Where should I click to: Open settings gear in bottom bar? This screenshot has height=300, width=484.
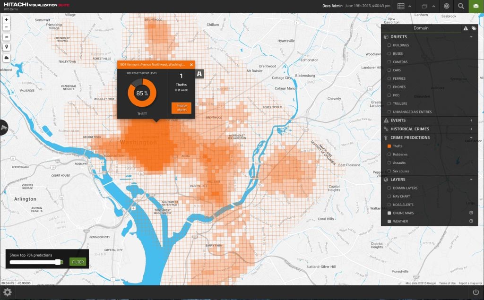pos(7,292)
